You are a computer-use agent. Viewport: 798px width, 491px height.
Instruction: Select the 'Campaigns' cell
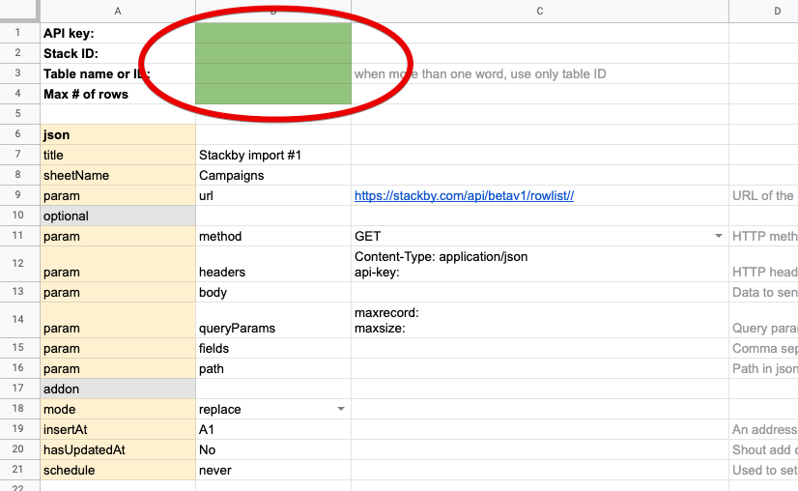click(x=273, y=175)
